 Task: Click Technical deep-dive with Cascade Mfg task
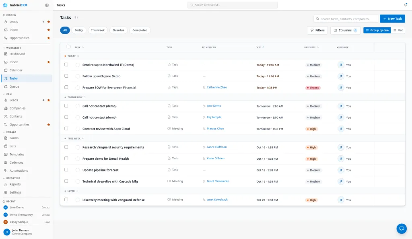pos(110,181)
